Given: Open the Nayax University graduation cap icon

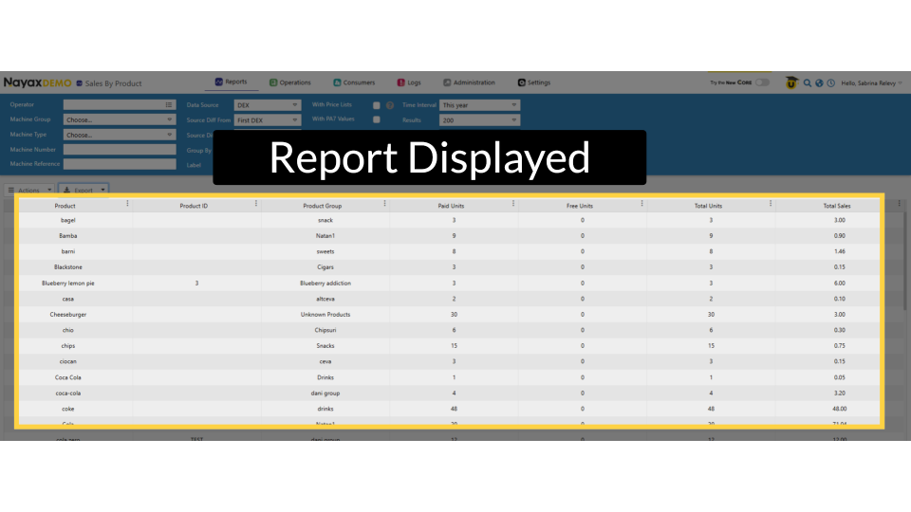Looking at the screenshot, I should [791, 83].
